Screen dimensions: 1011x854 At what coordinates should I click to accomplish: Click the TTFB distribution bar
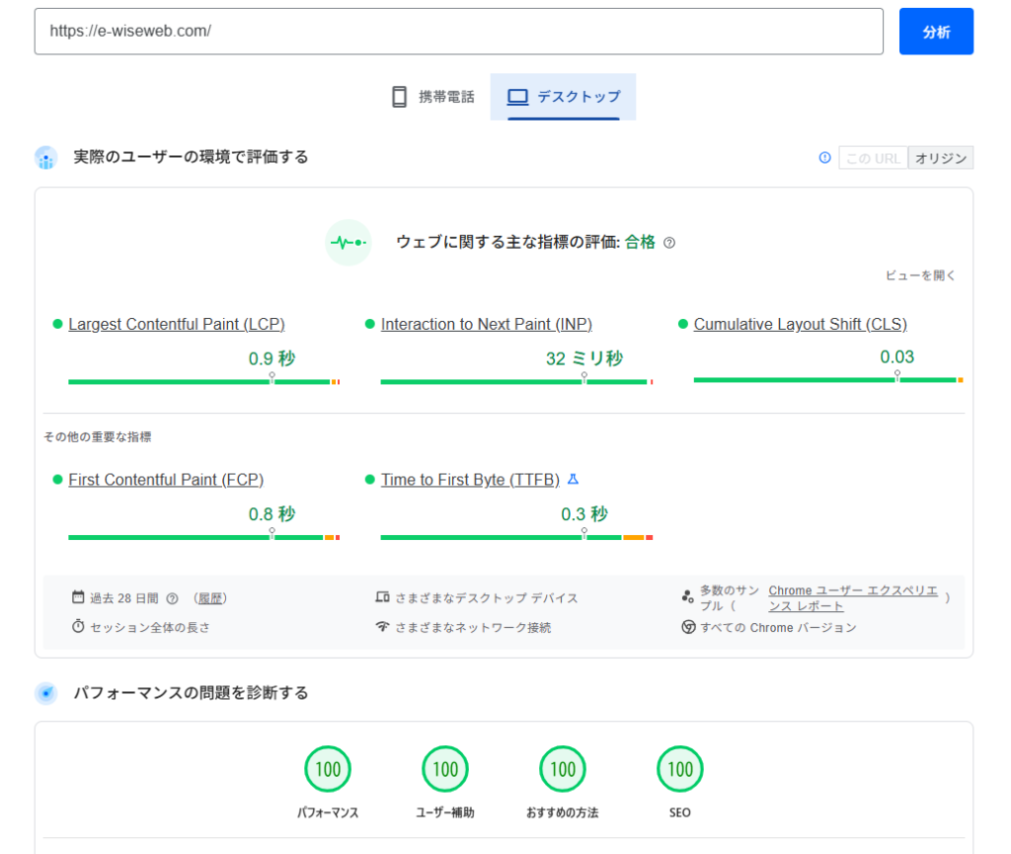tap(516, 537)
